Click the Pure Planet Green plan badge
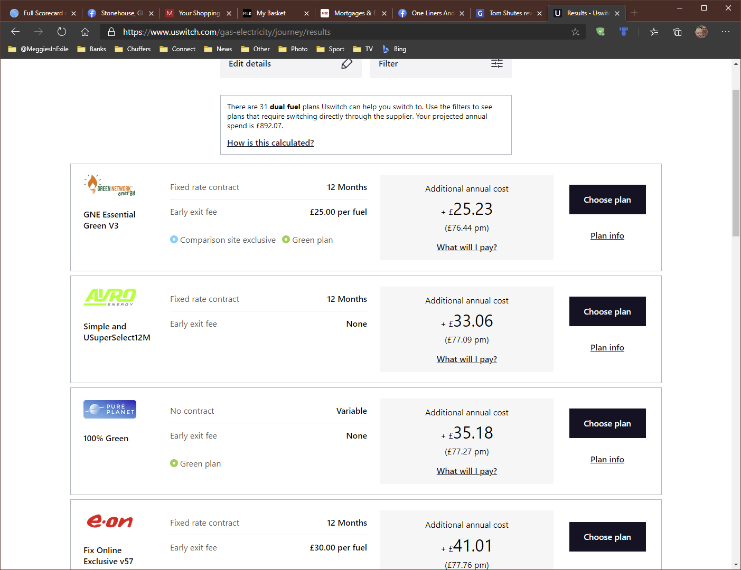 pyautogui.click(x=195, y=464)
